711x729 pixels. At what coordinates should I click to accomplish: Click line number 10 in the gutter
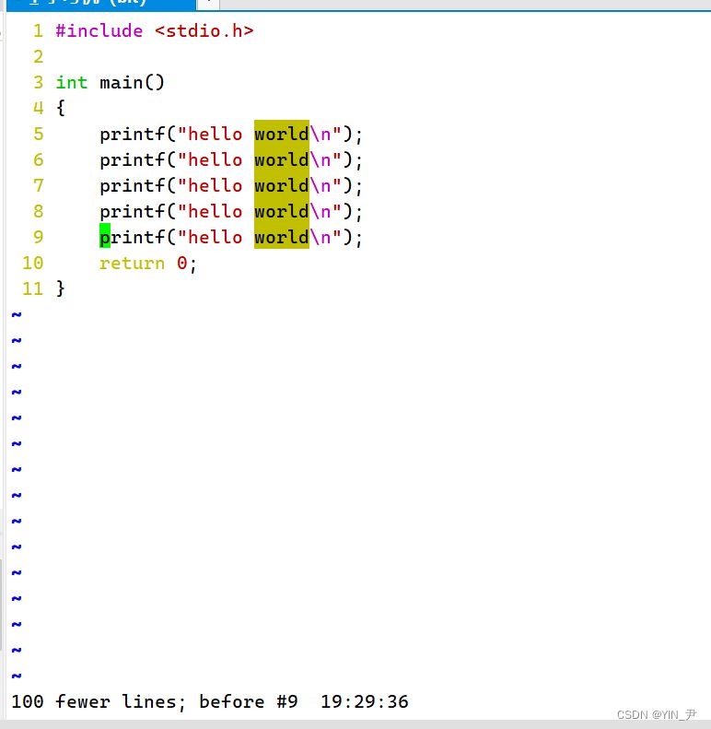point(32,263)
